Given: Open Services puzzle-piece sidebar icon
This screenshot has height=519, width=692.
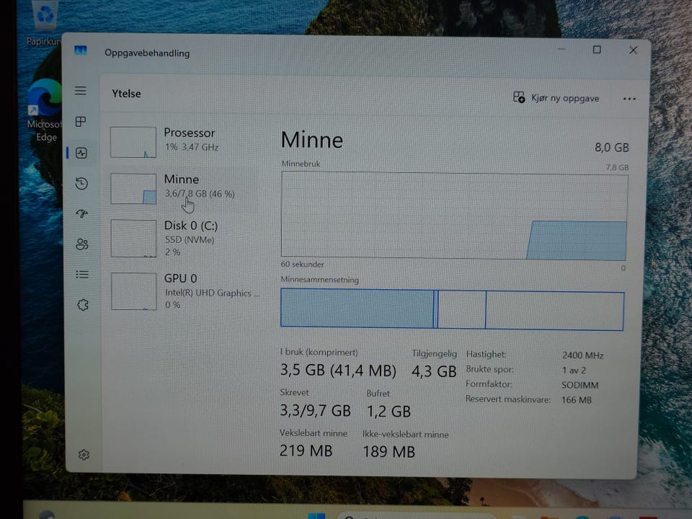Looking at the screenshot, I should (83, 305).
